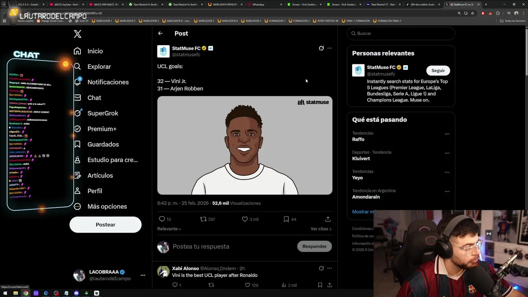Like Xabi Alonso comment with 129 likes
Screen dimensions: 528x297
pyautogui.click(x=251, y=285)
